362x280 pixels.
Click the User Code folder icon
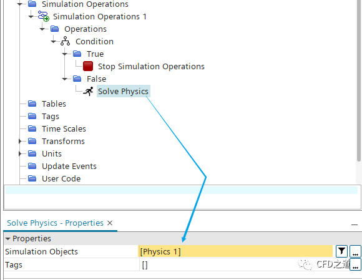32,178
